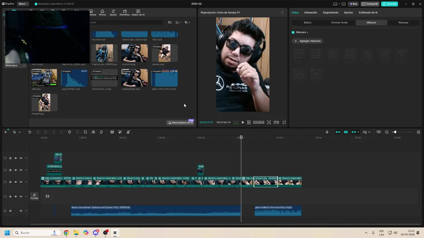Open the player panel options menu
This screenshot has height=238, width=424.
283,13
